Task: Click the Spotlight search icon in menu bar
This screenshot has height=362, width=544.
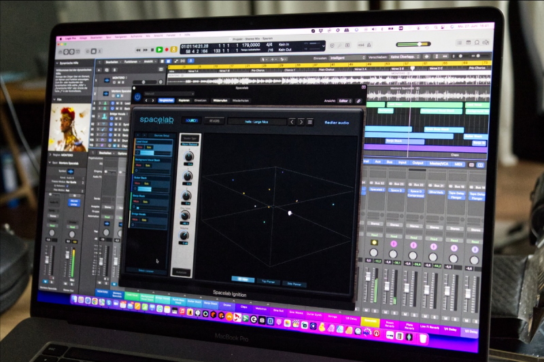Action: point(435,27)
